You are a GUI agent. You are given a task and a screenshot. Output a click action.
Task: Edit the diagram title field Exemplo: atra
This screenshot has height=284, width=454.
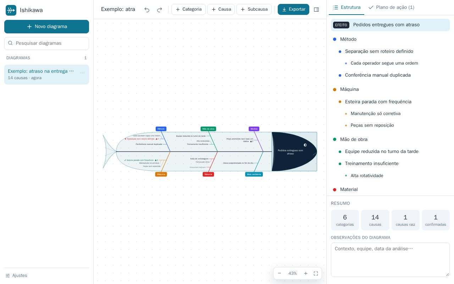pyautogui.click(x=119, y=10)
